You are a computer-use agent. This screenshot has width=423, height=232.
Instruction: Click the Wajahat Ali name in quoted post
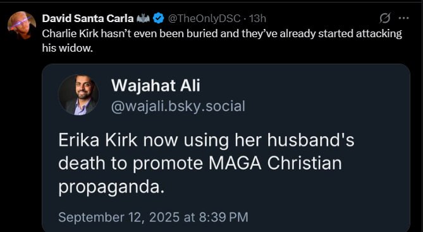[x=156, y=86]
